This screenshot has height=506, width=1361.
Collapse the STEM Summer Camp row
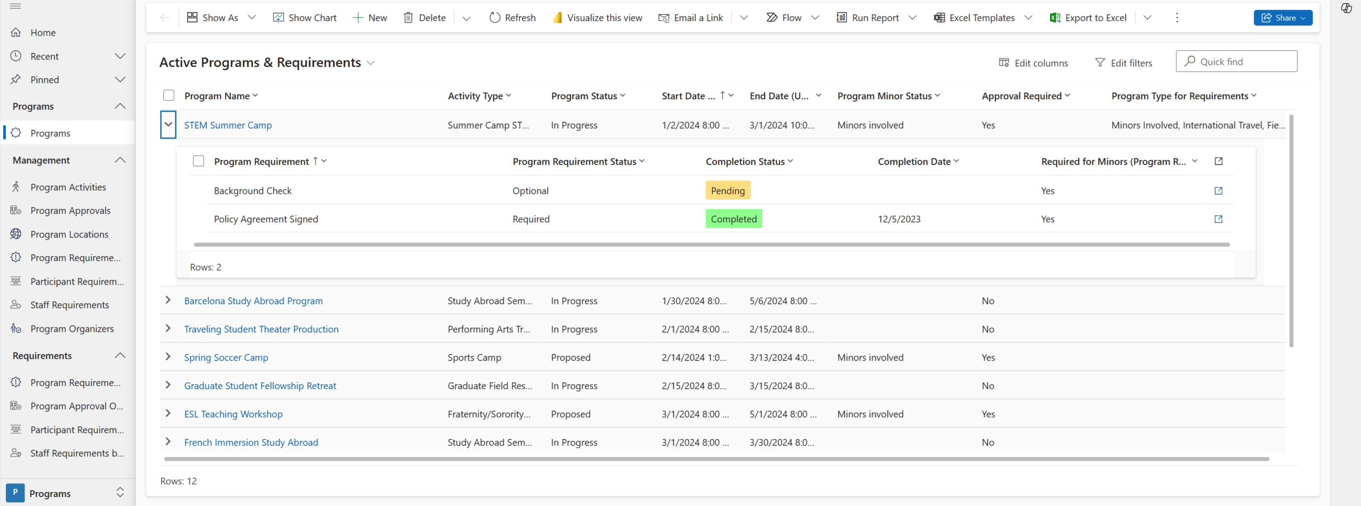pyautogui.click(x=168, y=125)
